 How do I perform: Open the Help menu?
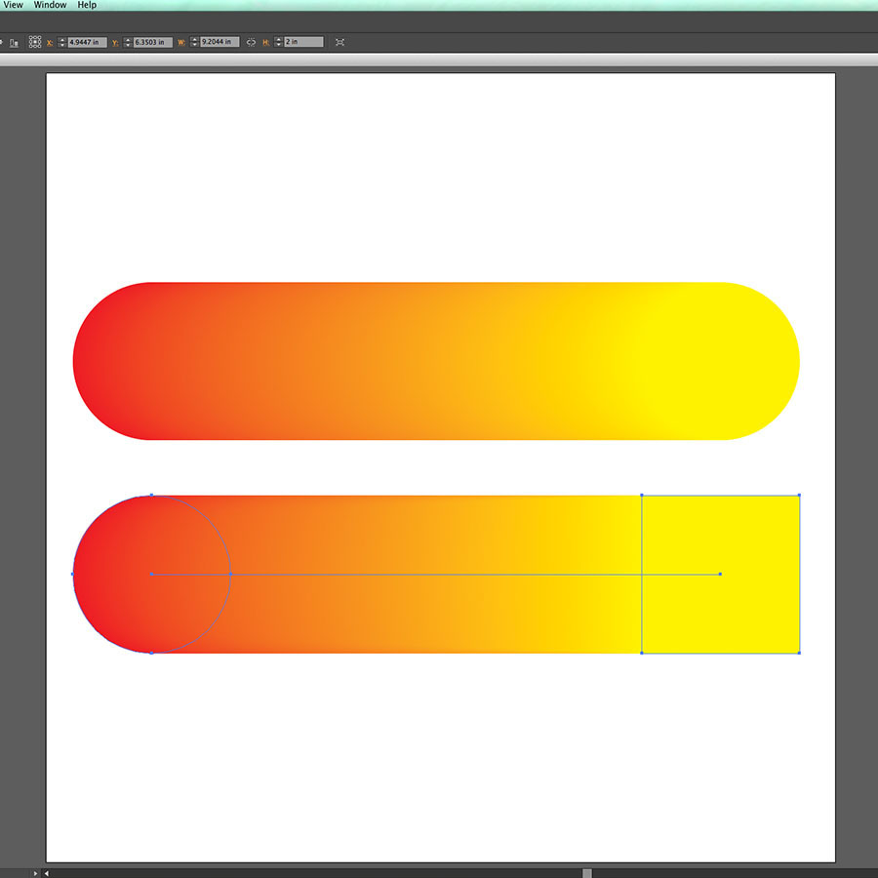pos(86,5)
